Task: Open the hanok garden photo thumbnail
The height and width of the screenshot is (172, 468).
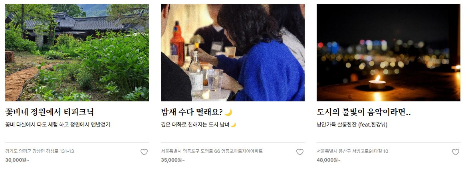Action: pos(77,52)
